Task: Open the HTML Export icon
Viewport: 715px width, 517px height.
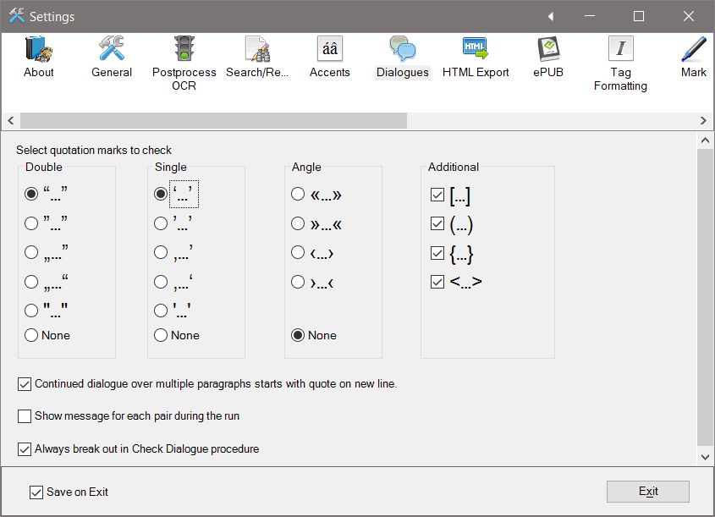Action: click(x=476, y=49)
